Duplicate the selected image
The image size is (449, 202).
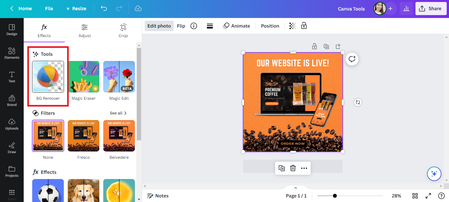tap(282, 168)
